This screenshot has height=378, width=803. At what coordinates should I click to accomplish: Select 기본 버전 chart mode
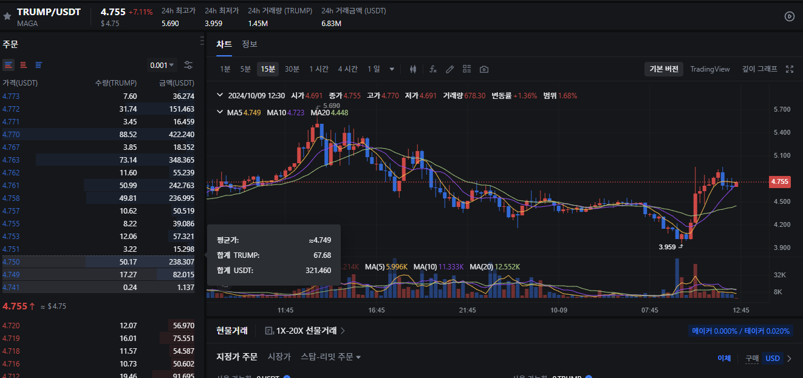pyautogui.click(x=664, y=69)
